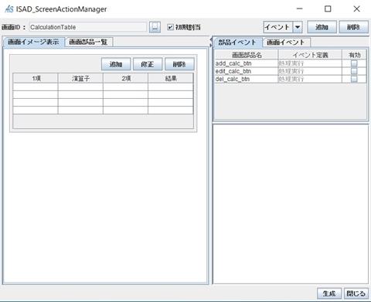
Task: Select the del_calc_btn row name
Action: tap(247, 79)
